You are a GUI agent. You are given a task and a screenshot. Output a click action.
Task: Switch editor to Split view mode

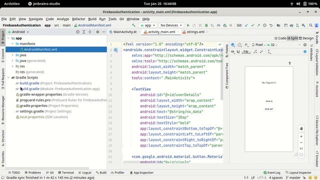(x=292, y=38)
